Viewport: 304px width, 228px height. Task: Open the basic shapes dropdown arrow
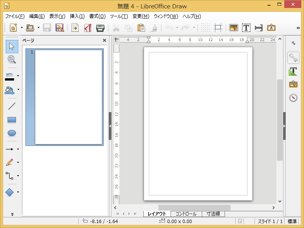pyautogui.click(x=17, y=192)
